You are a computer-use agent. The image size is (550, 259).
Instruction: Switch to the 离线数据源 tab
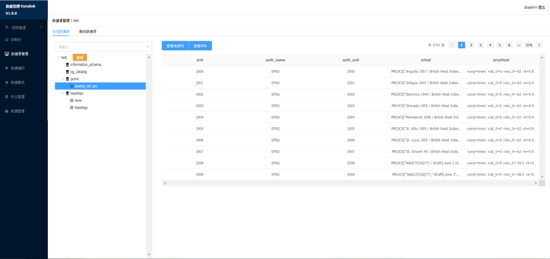pos(88,32)
